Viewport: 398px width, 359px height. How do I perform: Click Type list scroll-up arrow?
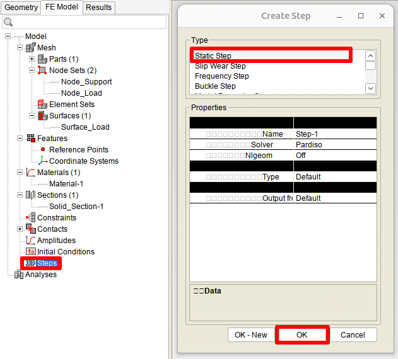click(x=370, y=56)
